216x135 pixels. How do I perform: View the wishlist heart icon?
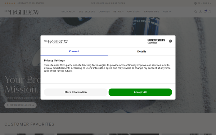[x=205, y=12]
